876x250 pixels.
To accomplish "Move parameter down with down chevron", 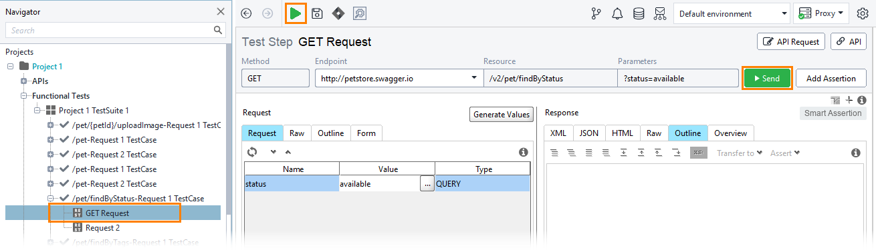I will pyautogui.click(x=273, y=153).
